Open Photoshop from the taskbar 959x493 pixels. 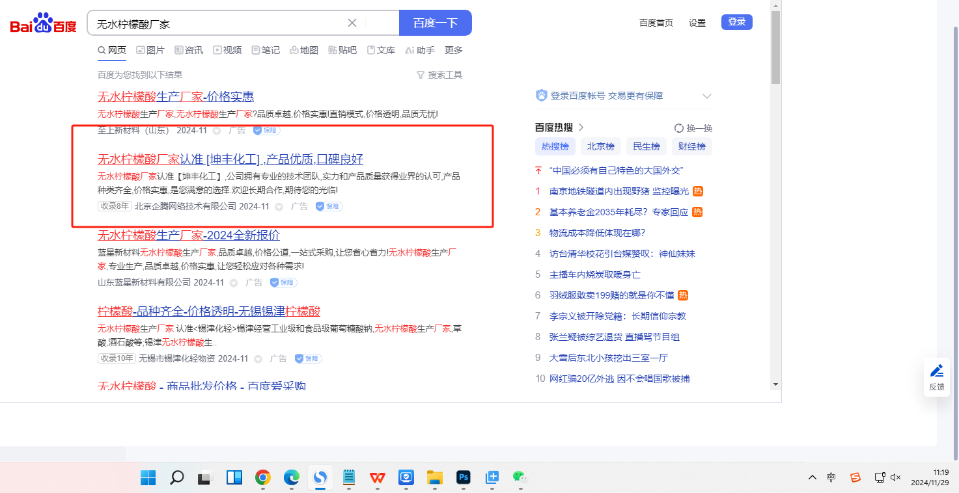464,478
